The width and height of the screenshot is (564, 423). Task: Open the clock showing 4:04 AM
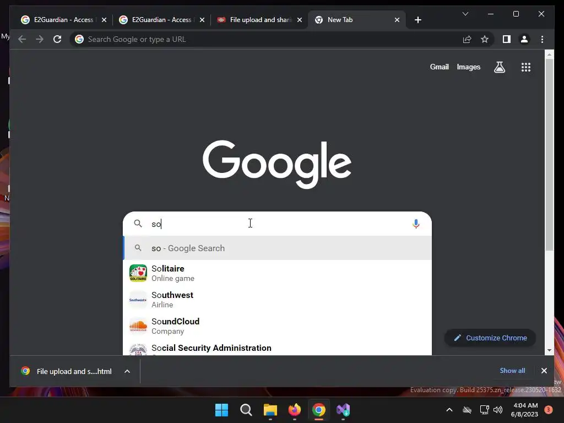pos(525,410)
